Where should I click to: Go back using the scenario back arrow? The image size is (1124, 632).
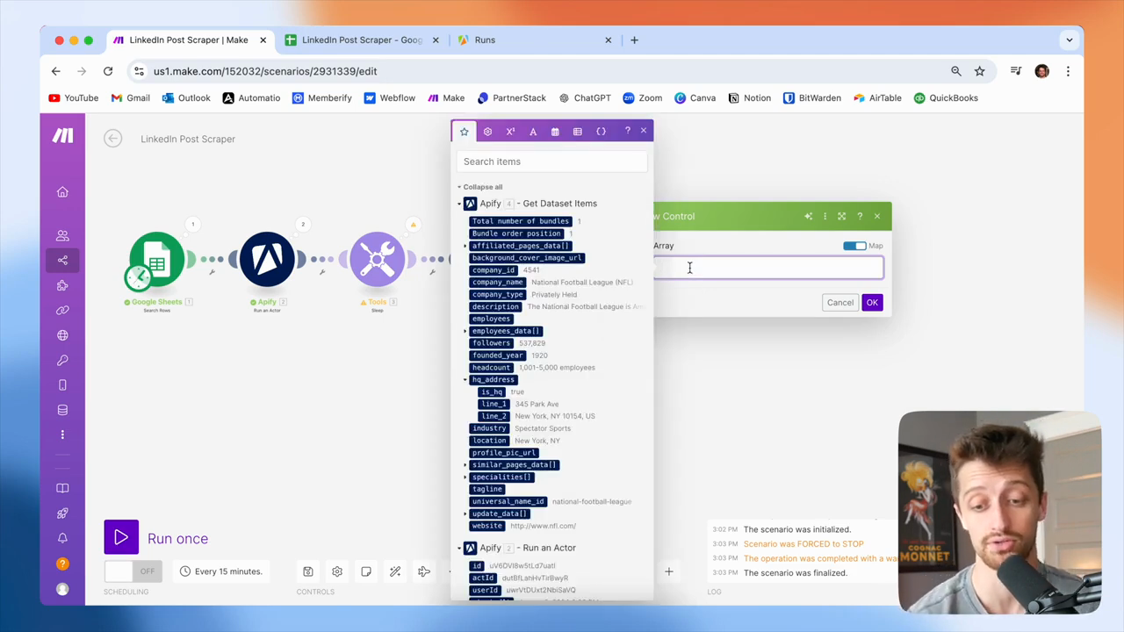pyautogui.click(x=112, y=138)
